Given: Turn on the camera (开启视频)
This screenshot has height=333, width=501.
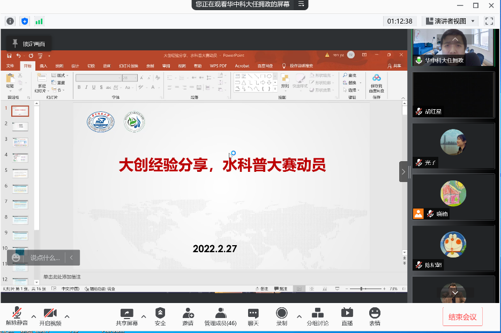Looking at the screenshot, I should point(50,316).
